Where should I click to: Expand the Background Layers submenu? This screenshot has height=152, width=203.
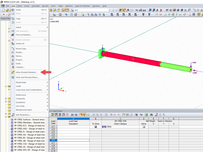(x=30, y=110)
